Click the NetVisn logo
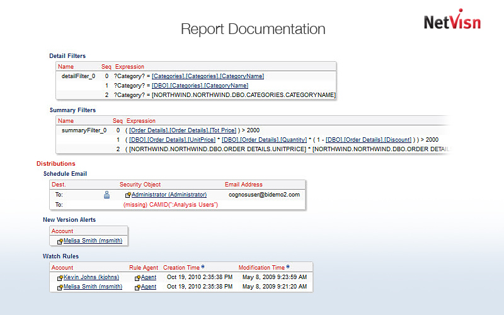 452,21
